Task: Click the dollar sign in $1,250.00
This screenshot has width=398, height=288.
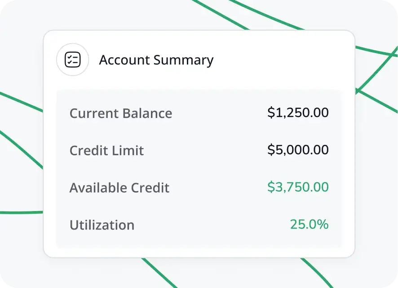Action: pos(270,112)
